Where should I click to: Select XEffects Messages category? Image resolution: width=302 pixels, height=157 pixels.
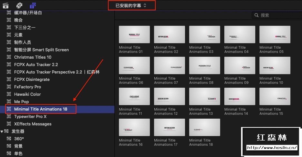[33, 124]
